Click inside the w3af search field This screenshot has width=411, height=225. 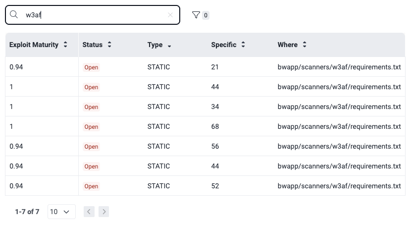tap(99, 15)
